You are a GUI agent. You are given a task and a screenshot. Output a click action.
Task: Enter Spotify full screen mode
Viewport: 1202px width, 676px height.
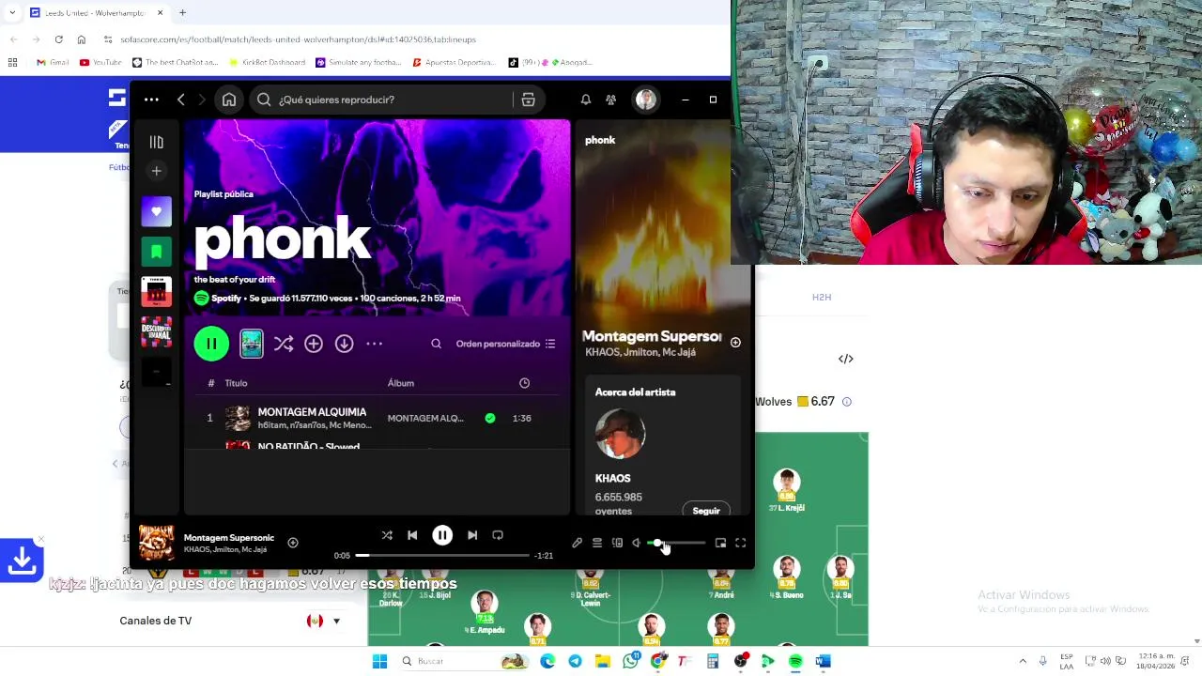tap(741, 543)
